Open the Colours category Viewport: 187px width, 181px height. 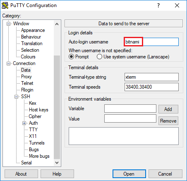[x=28, y=57]
